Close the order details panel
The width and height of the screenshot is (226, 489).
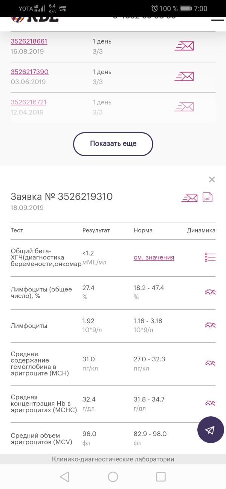212,180
